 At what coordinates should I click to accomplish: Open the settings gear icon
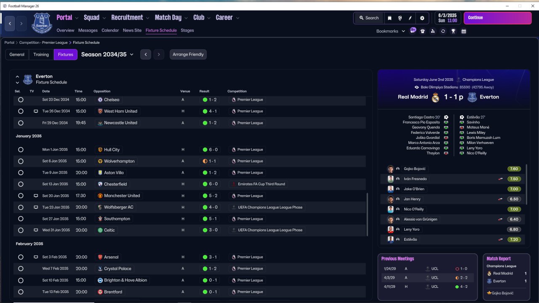pos(422,18)
